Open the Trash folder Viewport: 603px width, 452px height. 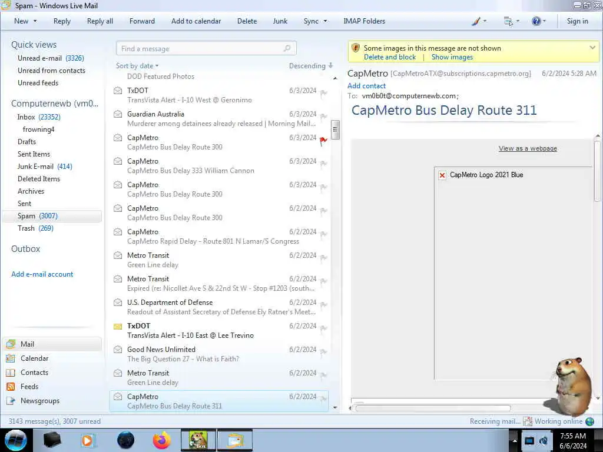tap(35, 228)
